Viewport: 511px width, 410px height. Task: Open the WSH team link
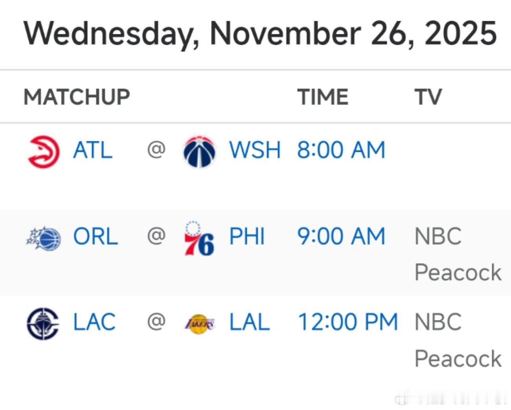pos(255,150)
